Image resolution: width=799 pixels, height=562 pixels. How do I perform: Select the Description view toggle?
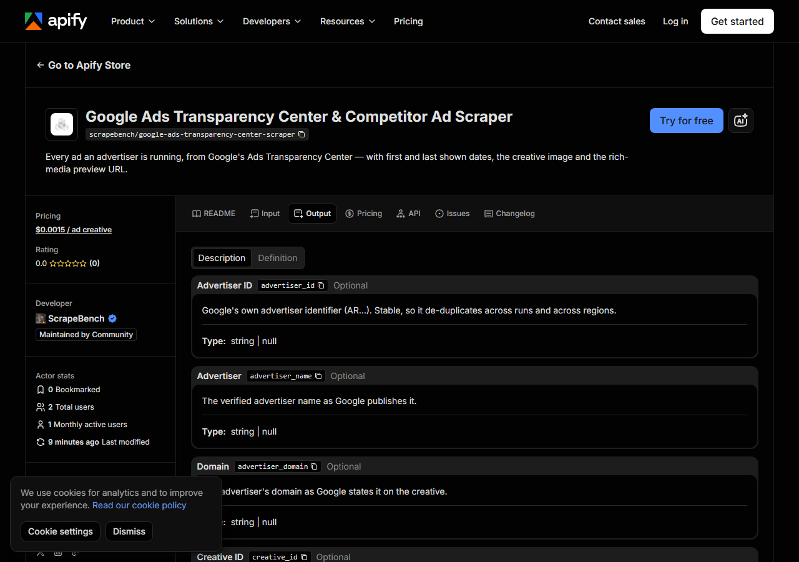coord(222,258)
